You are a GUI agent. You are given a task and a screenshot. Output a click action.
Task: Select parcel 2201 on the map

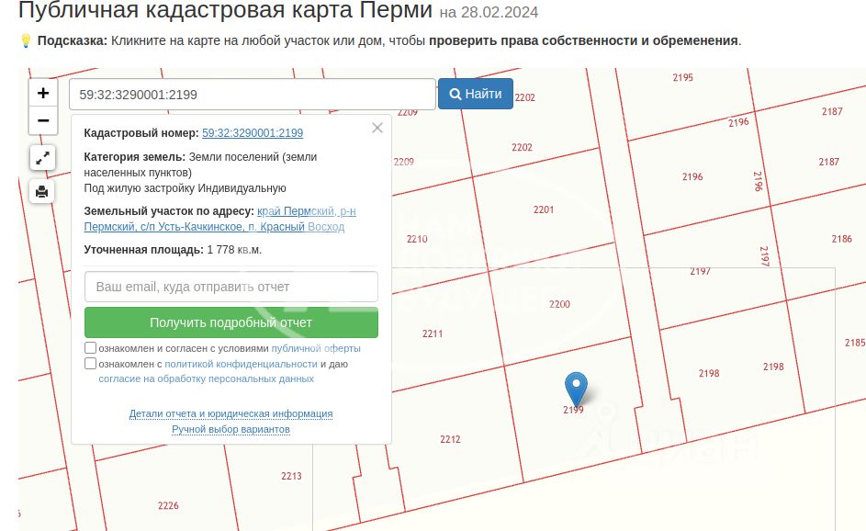(x=544, y=210)
